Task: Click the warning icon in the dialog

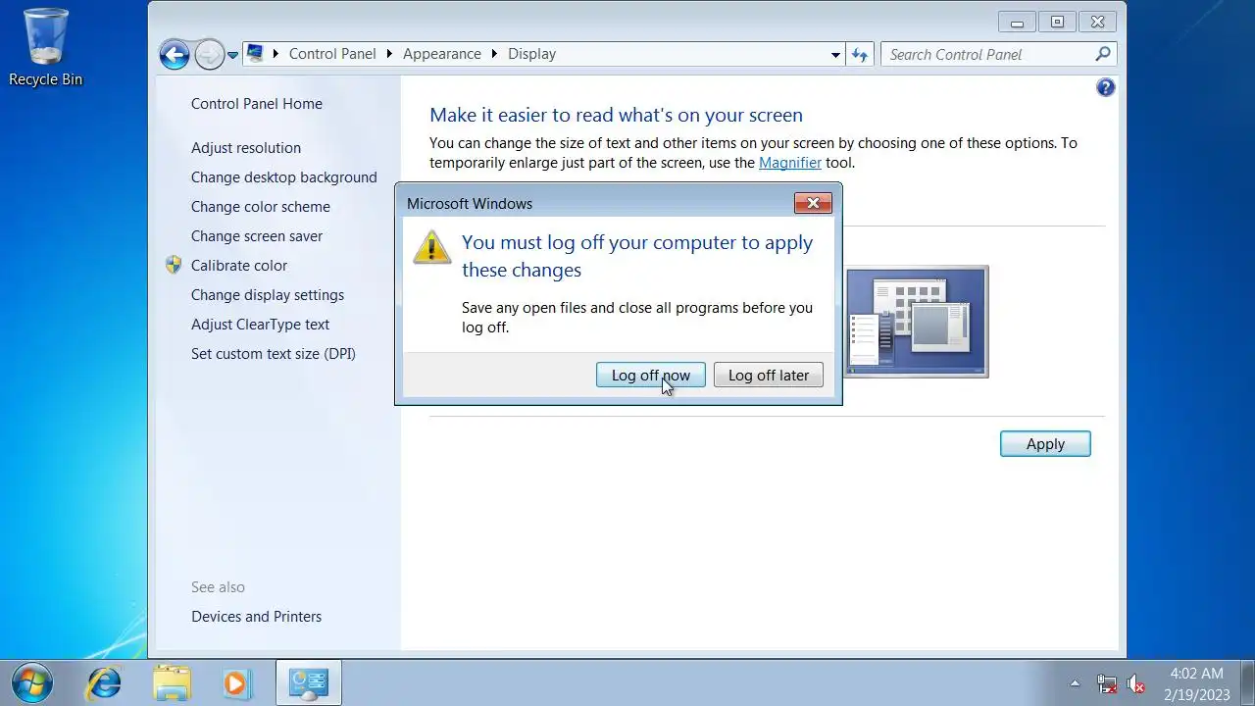Action: tap(432, 247)
